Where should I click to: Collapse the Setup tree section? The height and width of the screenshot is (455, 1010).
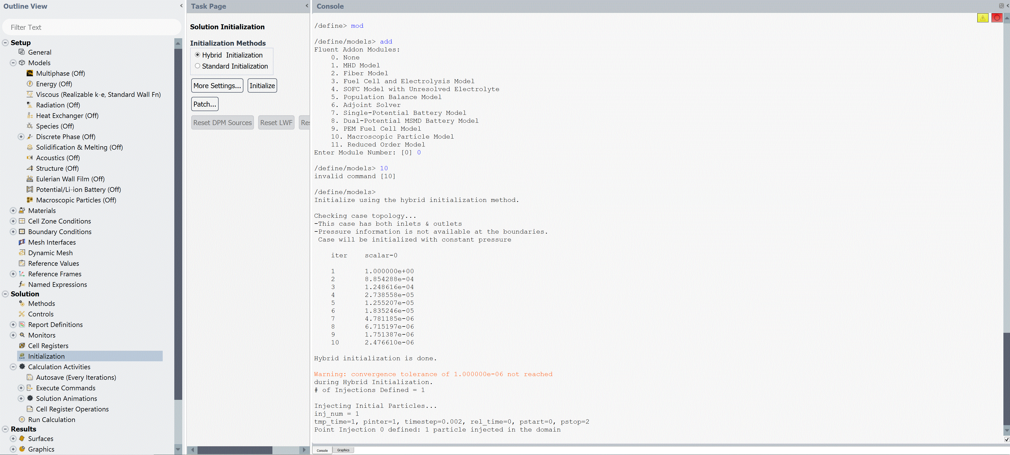click(6, 43)
